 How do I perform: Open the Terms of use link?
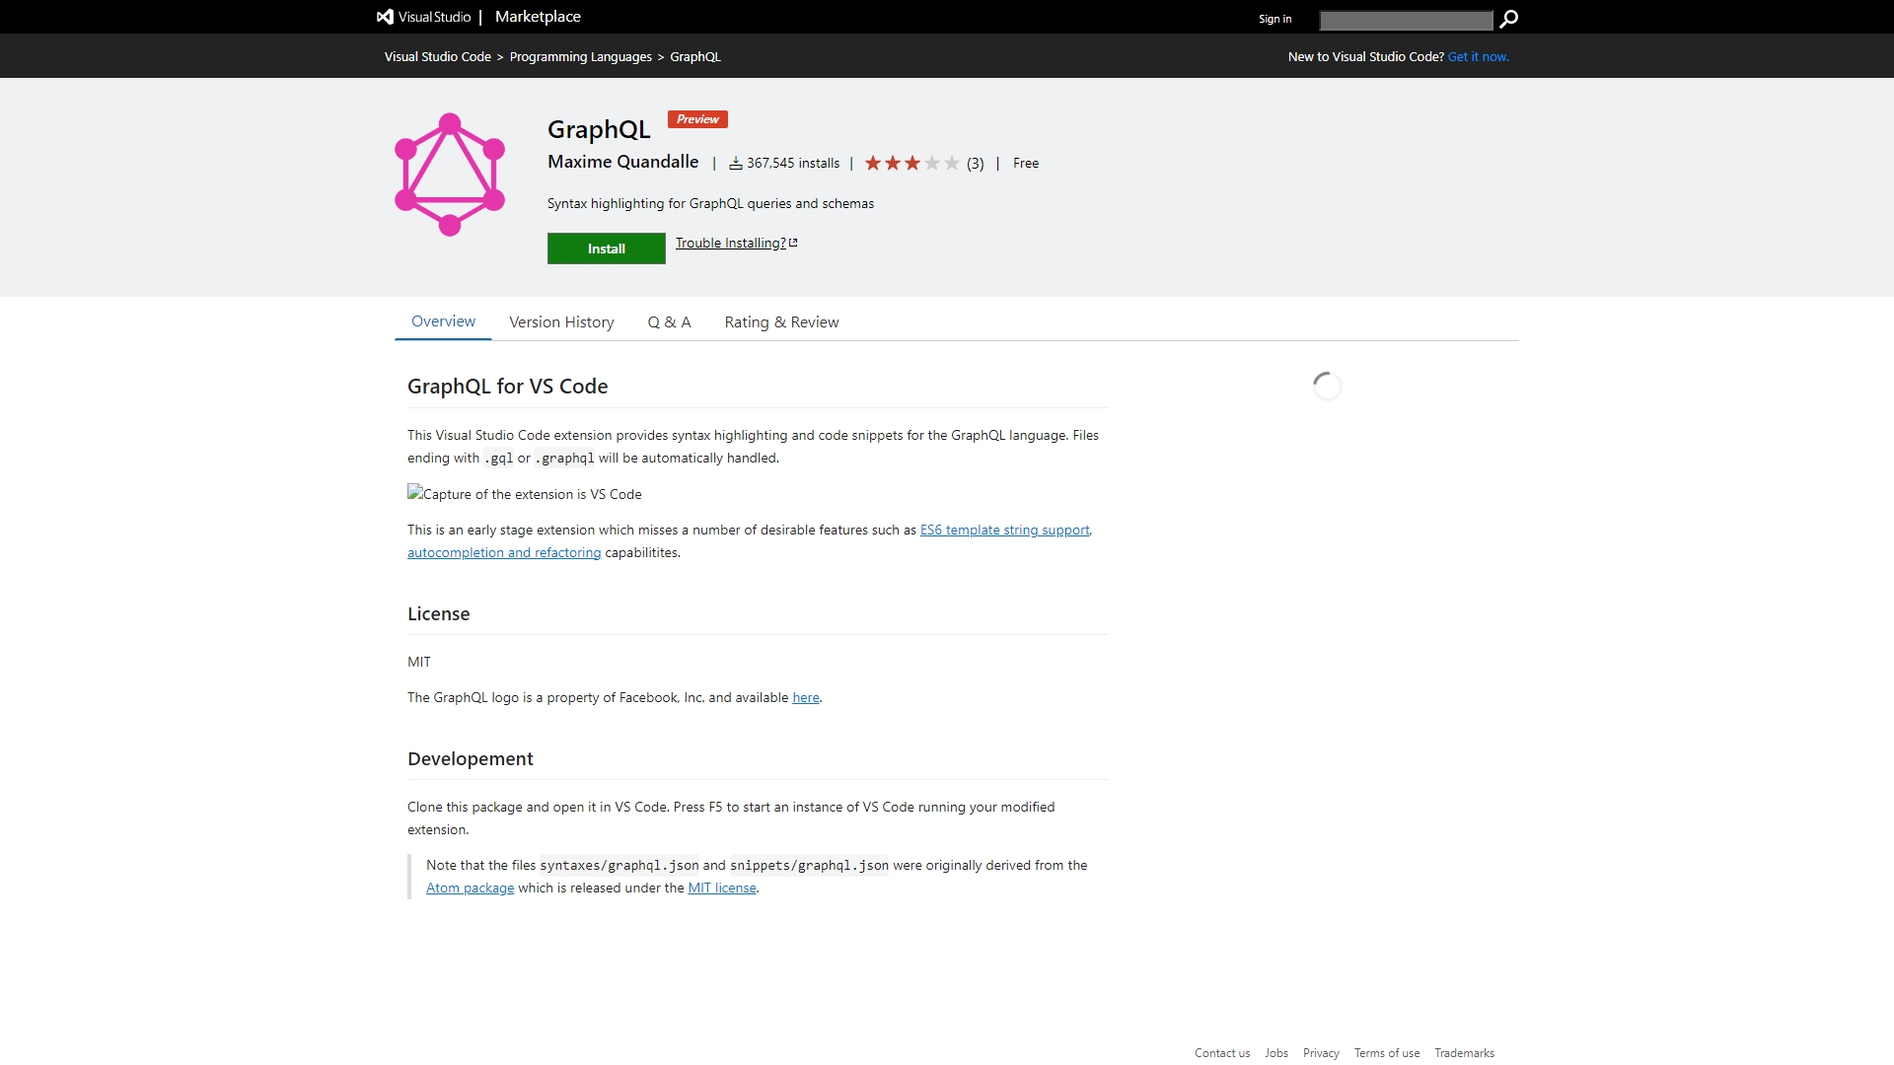(1387, 1053)
